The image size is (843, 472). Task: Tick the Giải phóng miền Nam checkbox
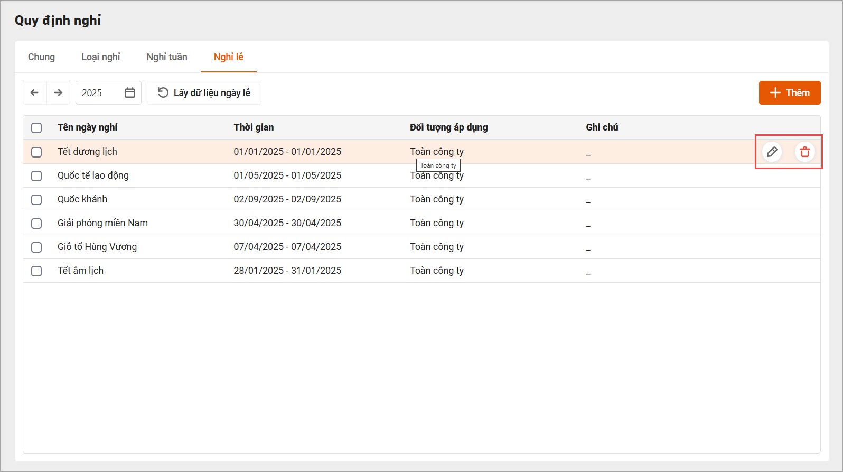pyautogui.click(x=36, y=224)
